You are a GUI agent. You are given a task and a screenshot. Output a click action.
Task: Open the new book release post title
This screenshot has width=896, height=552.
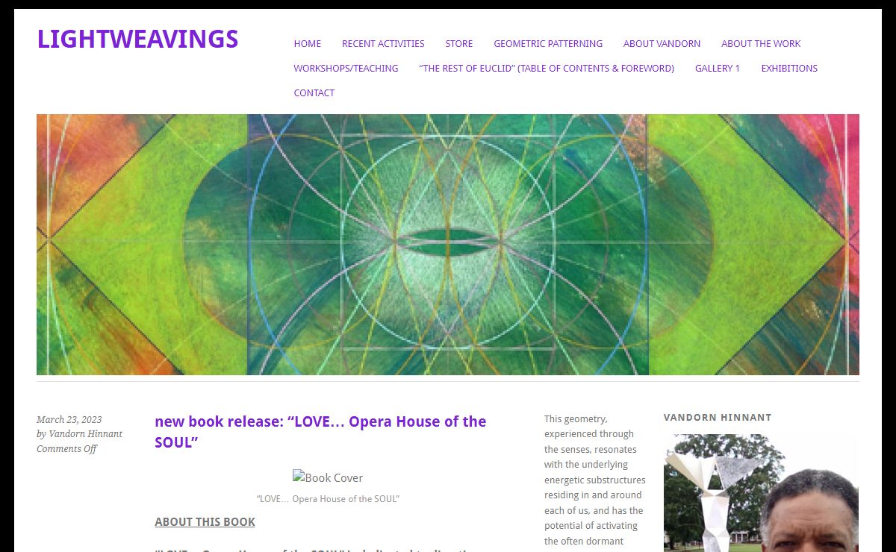[320, 432]
